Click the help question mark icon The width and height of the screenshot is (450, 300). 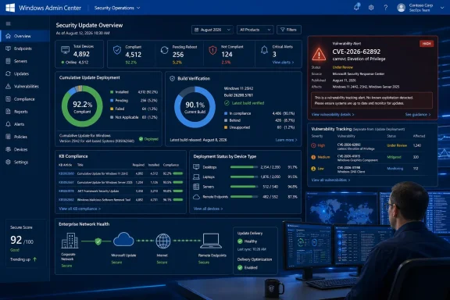click(386, 8)
